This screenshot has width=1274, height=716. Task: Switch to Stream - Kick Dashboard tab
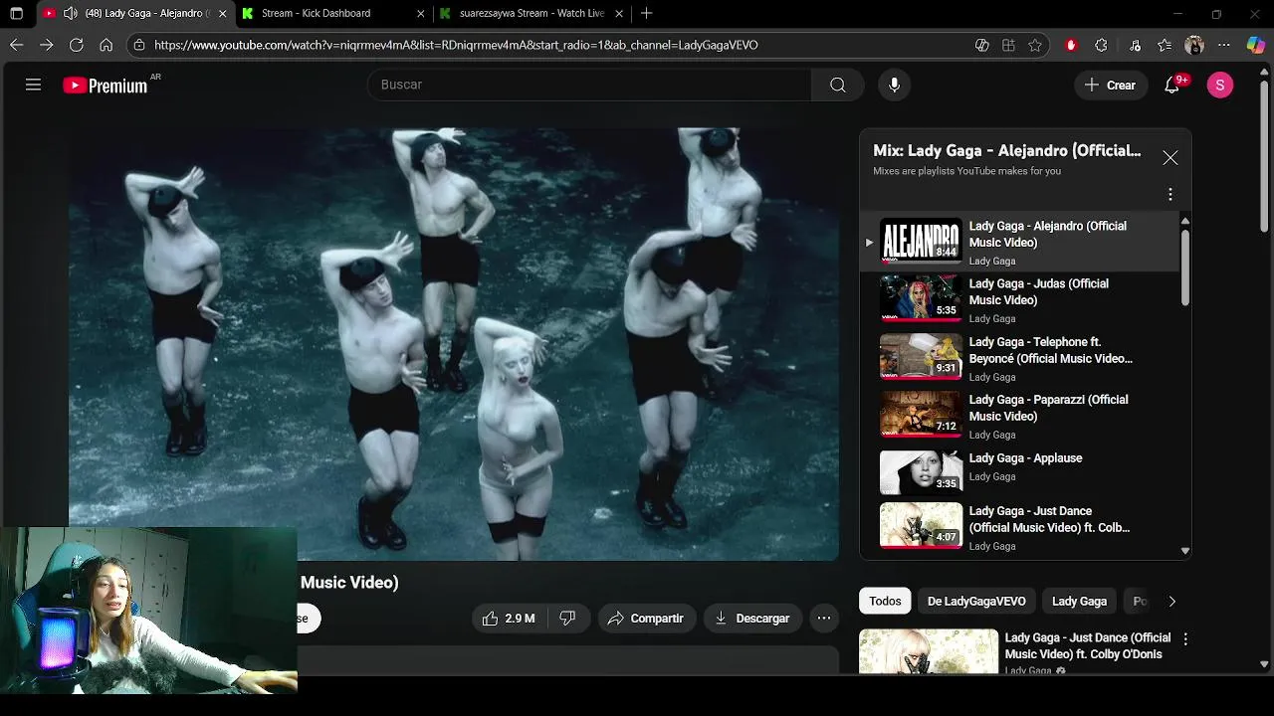(x=332, y=13)
